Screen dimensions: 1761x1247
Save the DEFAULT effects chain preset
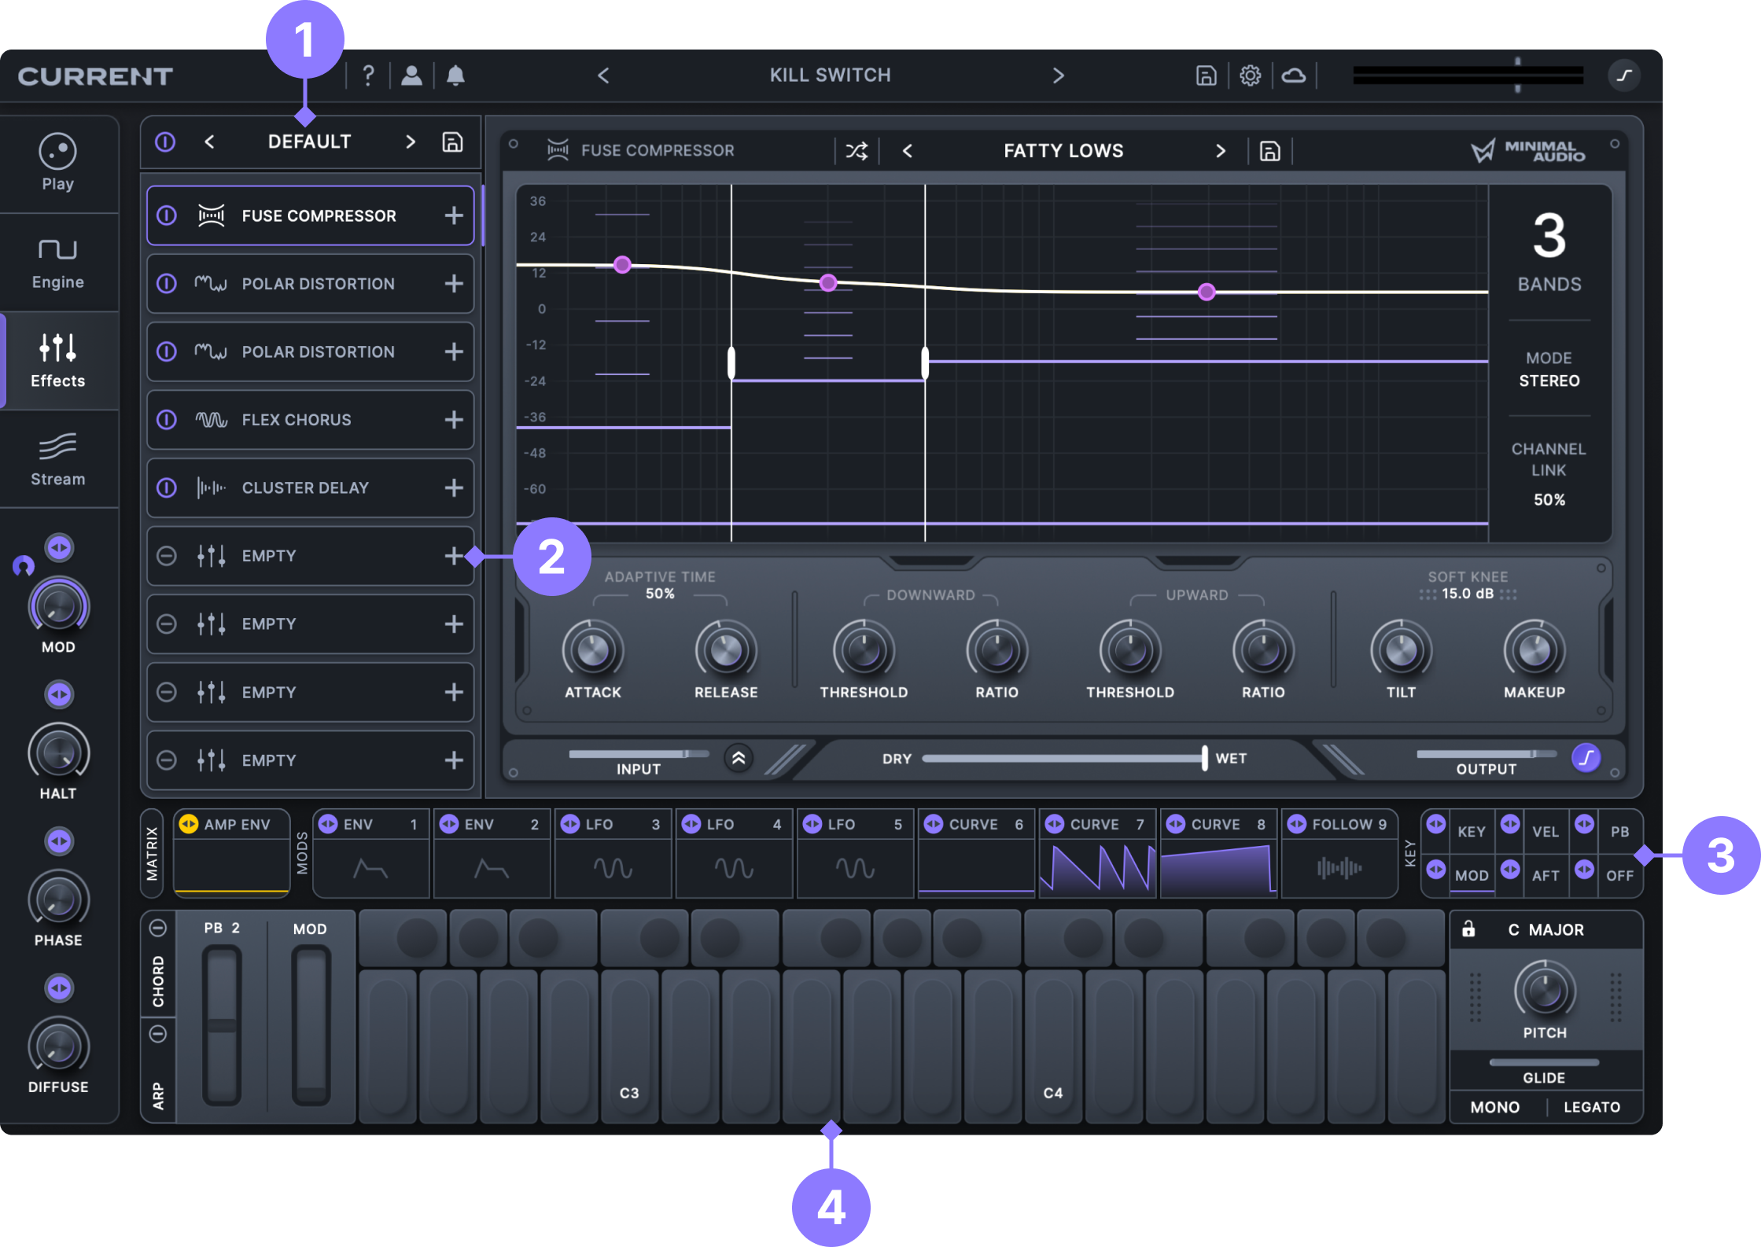452,142
